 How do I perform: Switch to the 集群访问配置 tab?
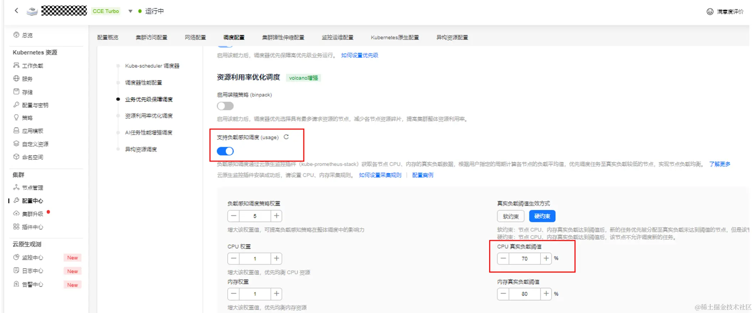coord(151,37)
